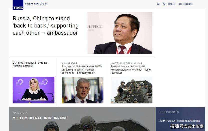
Task: Open search via the magnifier icon
Action: click(x=164, y=4)
